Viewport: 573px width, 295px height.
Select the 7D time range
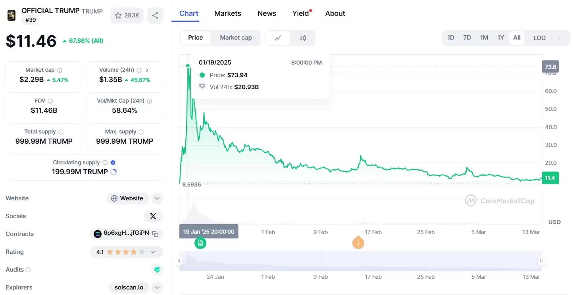point(467,38)
